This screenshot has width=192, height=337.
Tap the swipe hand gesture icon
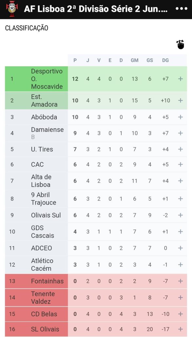click(x=180, y=44)
